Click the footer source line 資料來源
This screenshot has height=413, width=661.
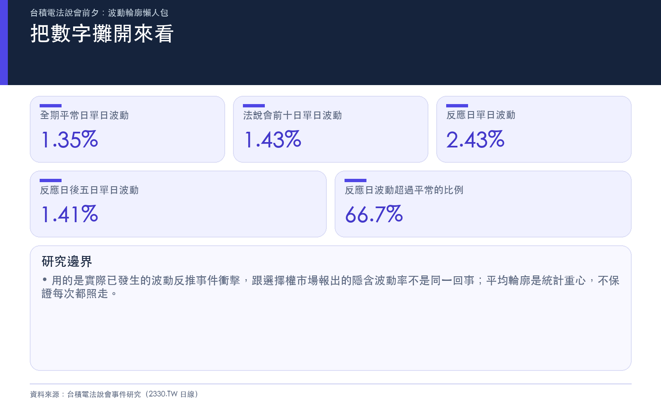114,394
